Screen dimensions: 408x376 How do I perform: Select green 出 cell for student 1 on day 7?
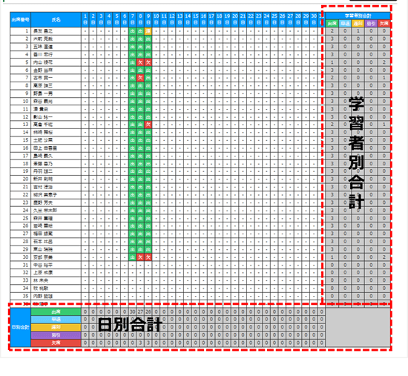tap(133, 31)
